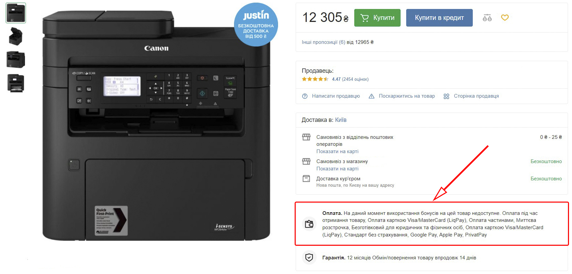Viewport: 572px width, 274px height.
Task: Select the third printer thumbnail
Action: 16,59
